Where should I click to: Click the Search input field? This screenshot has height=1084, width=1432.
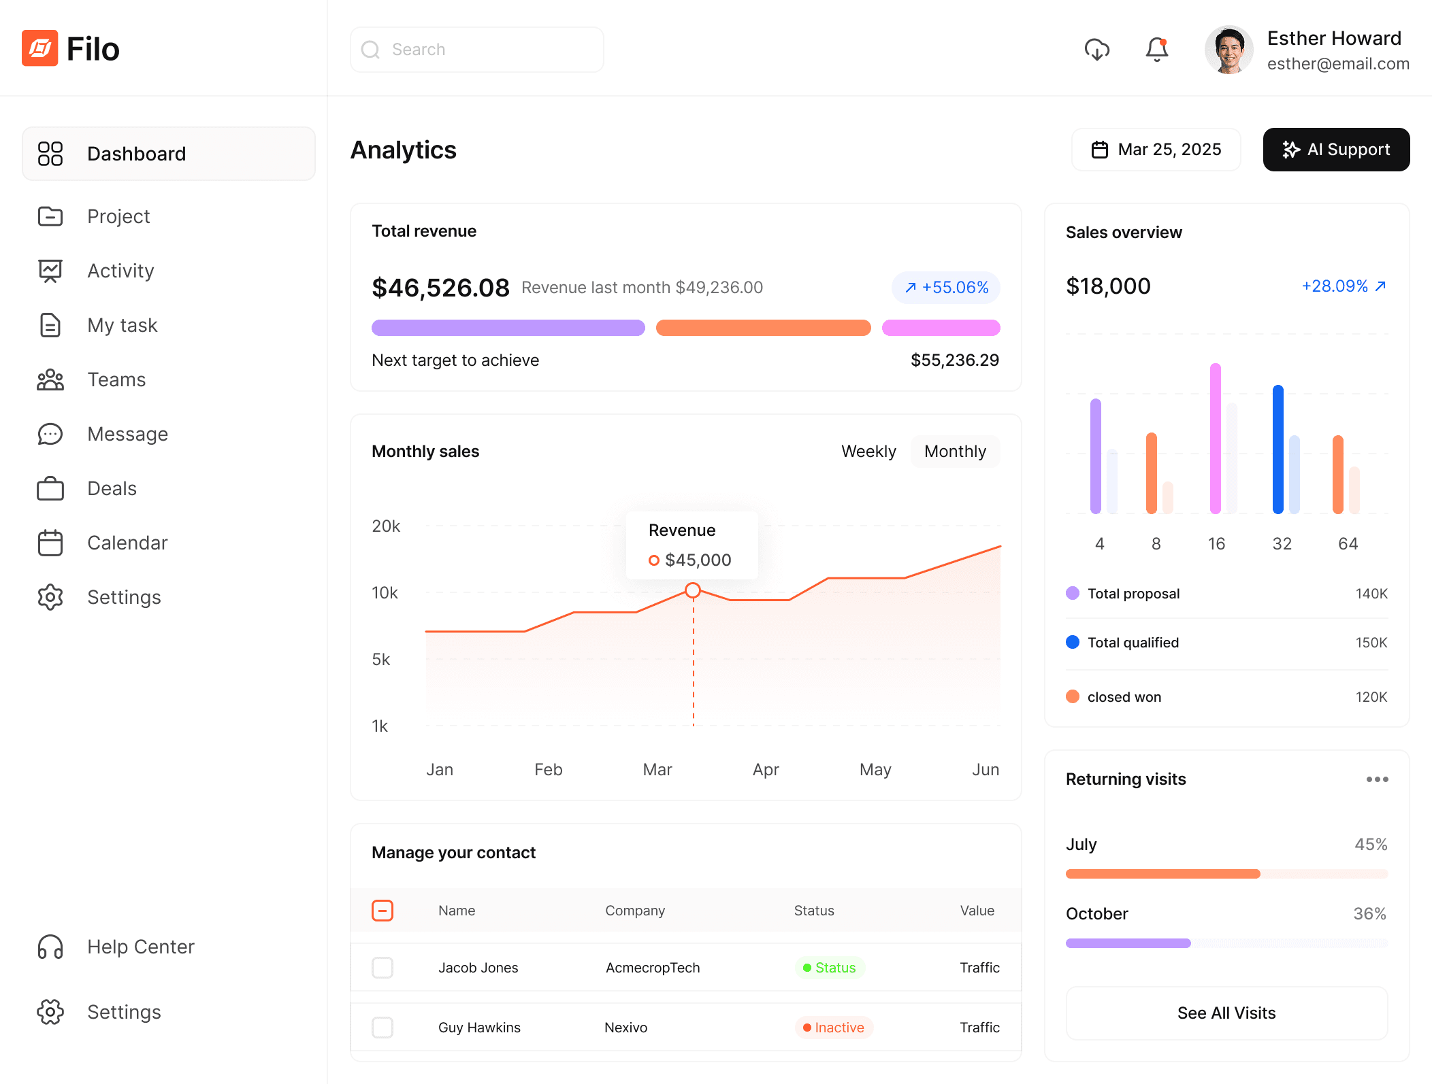click(x=476, y=50)
